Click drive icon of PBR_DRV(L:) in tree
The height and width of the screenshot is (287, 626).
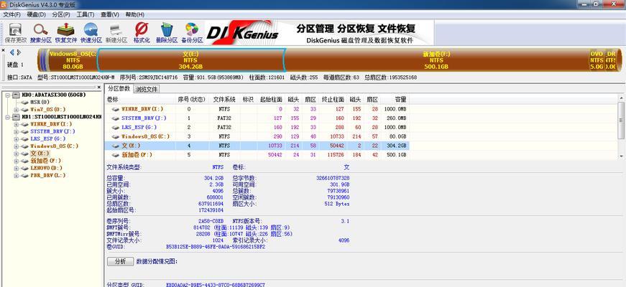coord(24,175)
